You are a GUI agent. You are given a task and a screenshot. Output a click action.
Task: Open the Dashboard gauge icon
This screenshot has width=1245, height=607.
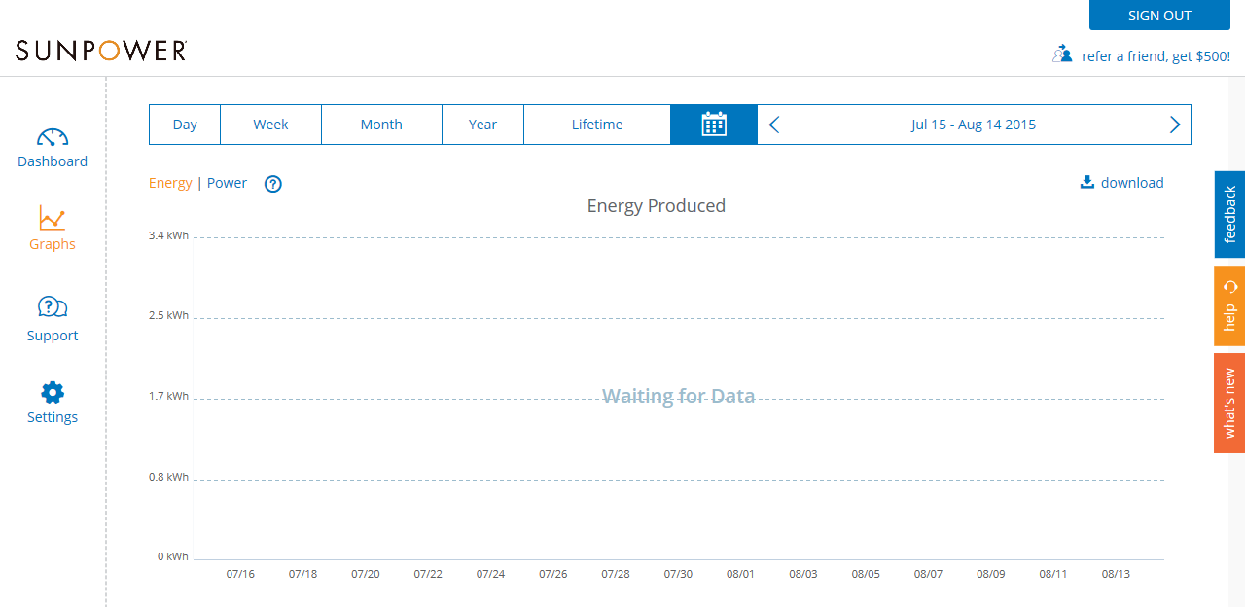(53, 136)
